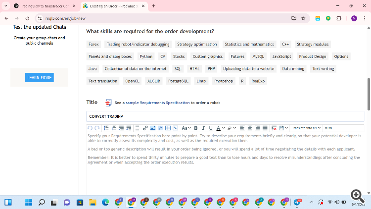Redo the edit in the editor toolbar
The height and width of the screenshot is (209, 371).
tap(97, 128)
